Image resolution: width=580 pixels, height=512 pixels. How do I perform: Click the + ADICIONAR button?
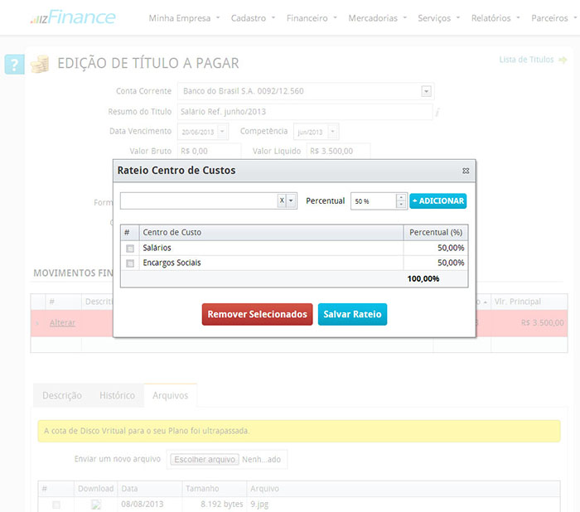click(438, 200)
